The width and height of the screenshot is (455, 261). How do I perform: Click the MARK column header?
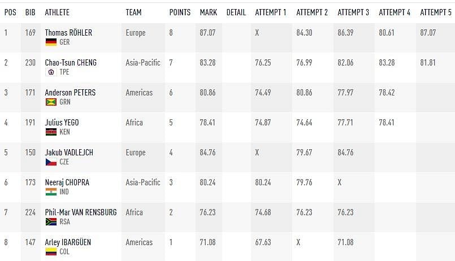209,12
